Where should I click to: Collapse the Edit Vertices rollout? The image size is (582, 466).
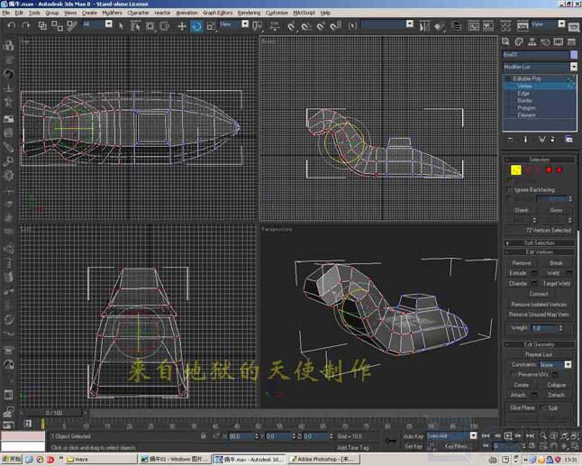[x=540, y=252]
